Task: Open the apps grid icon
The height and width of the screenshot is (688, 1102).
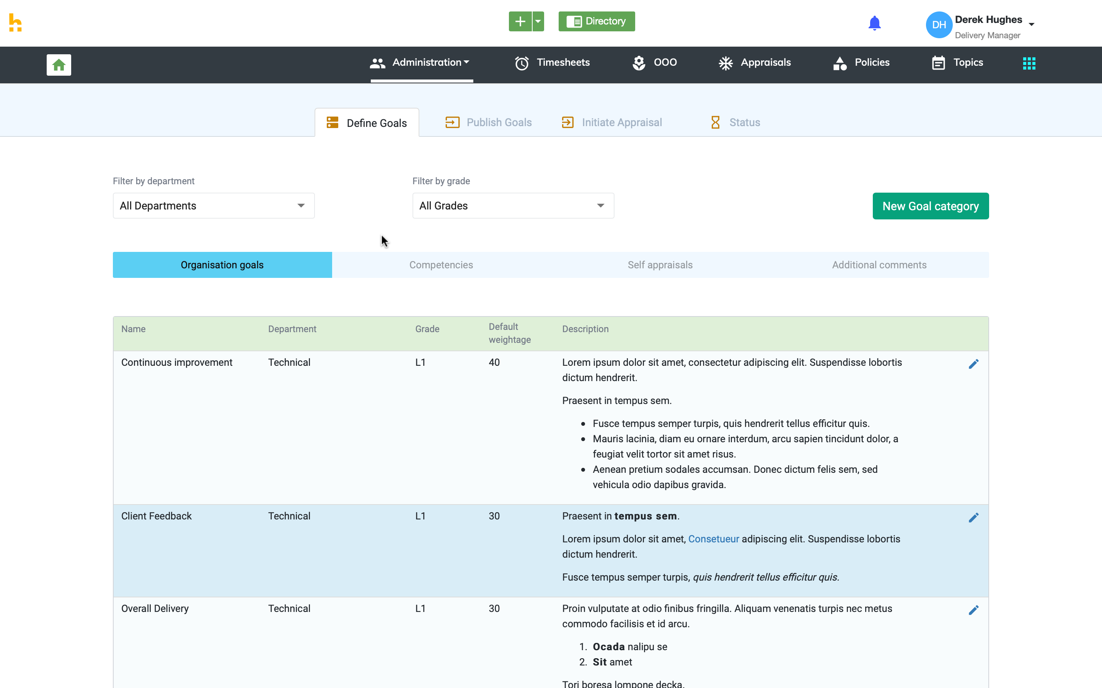Action: pyautogui.click(x=1029, y=63)
